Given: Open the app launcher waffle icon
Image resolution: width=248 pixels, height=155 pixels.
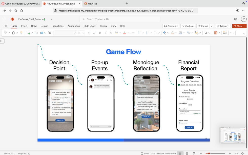Looking at the screenshot, I should click(x=4, y=19).
